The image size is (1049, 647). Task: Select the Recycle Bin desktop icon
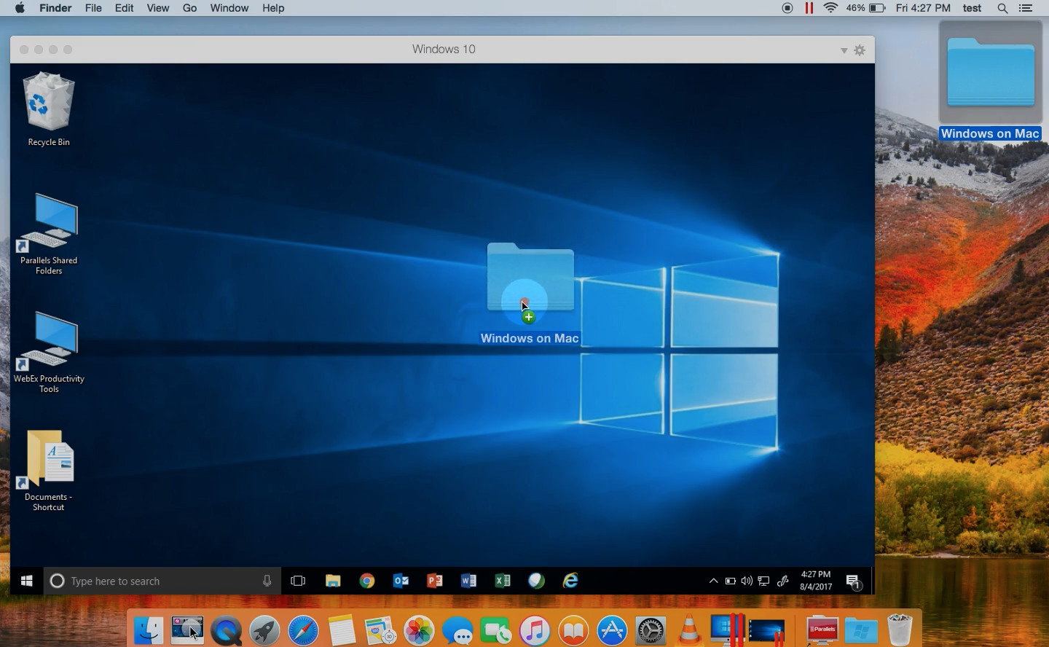point(49,109)
